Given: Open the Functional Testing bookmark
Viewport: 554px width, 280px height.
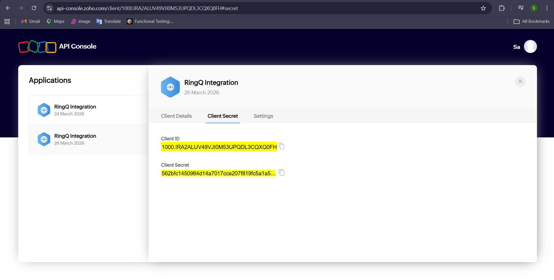Looking at the screenshot, I should coord(150,21).
